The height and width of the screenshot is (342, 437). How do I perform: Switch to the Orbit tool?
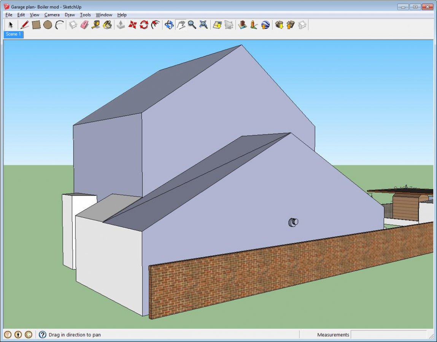pos(169,25)
